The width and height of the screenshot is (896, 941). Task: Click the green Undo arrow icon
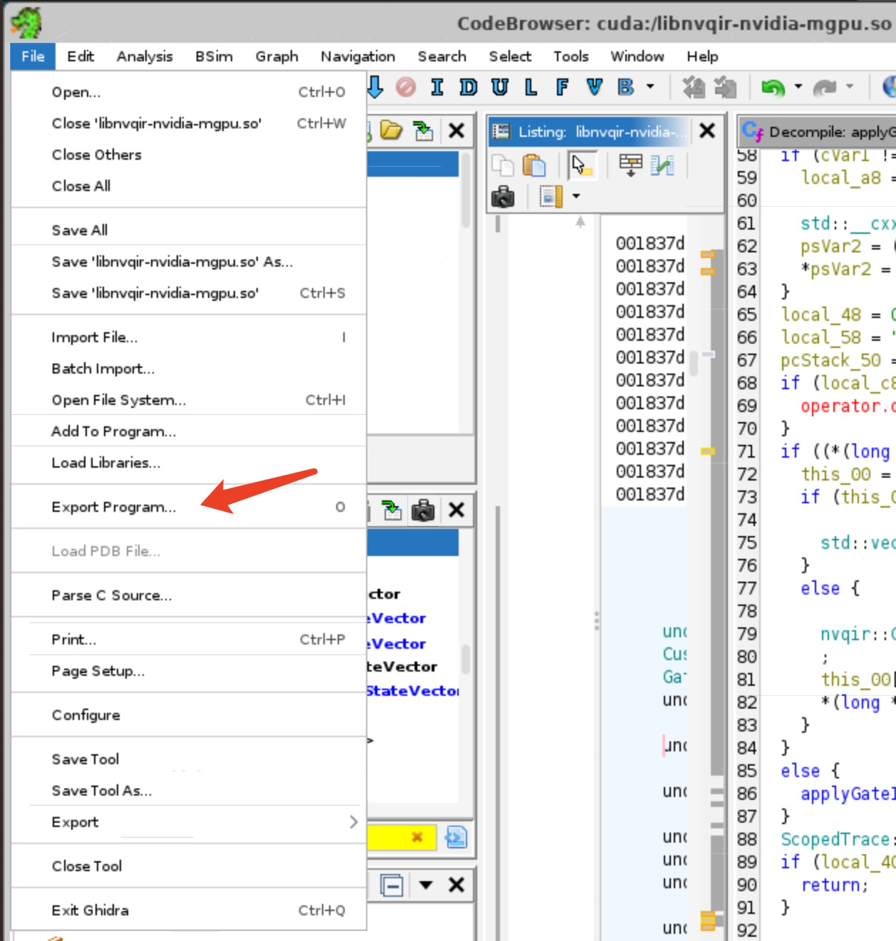click(x=773, y=87)
